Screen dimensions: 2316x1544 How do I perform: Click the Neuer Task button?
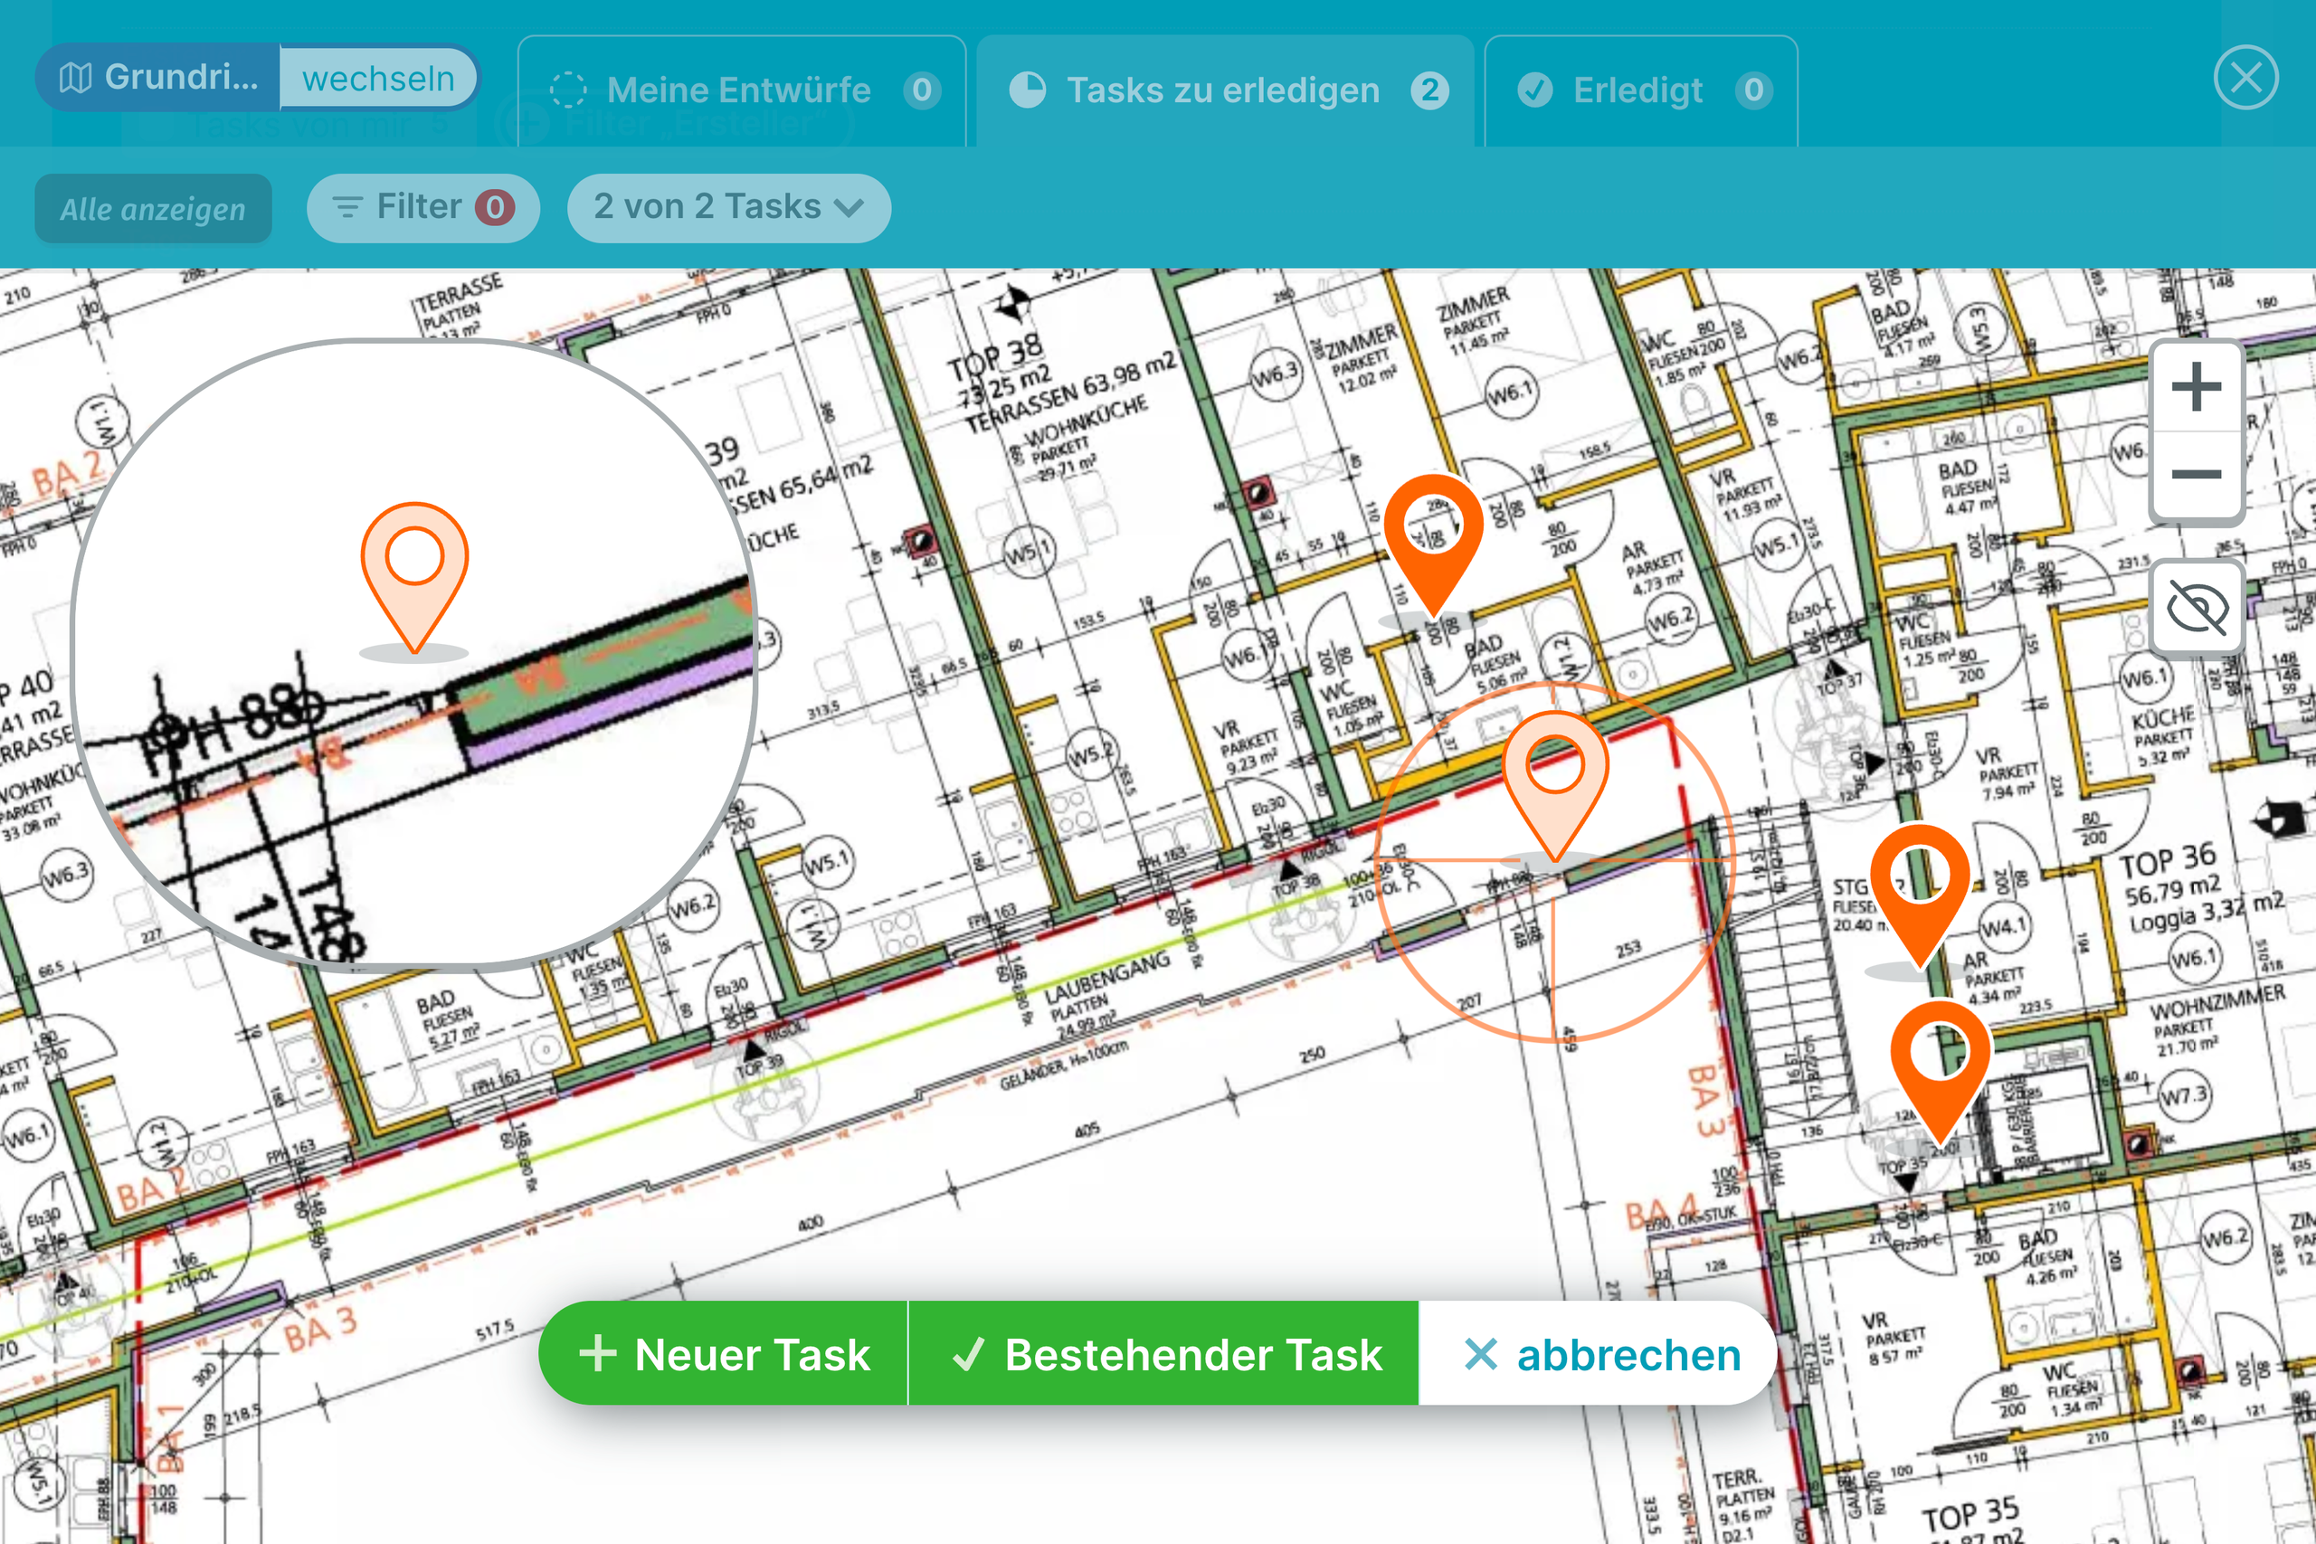(724, 1354)
